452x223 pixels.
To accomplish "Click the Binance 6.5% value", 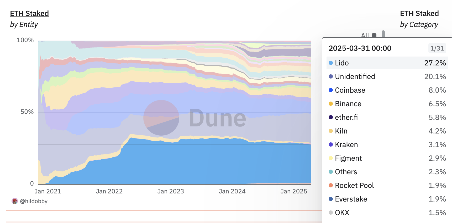I will (437, 104).
